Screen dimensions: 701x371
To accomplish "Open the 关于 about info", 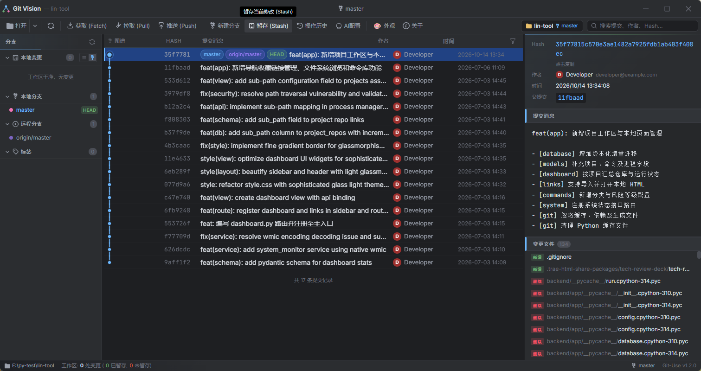I will coord(412,26).
